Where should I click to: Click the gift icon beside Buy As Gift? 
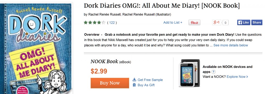click(x=134, y=85)
